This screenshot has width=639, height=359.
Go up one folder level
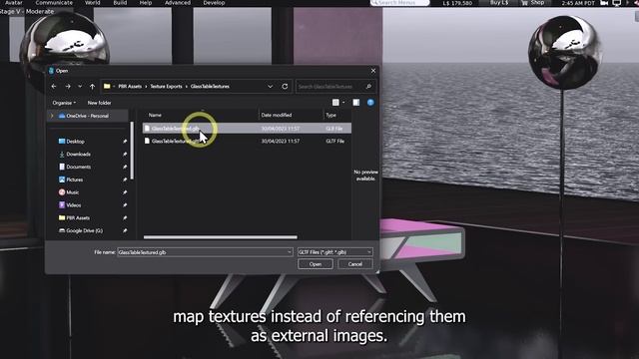[x=92, y=87]
